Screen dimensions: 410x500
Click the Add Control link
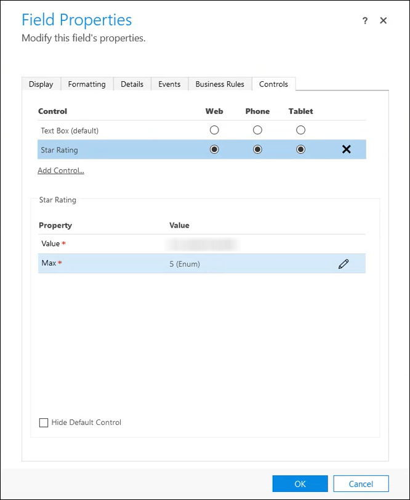61,170
